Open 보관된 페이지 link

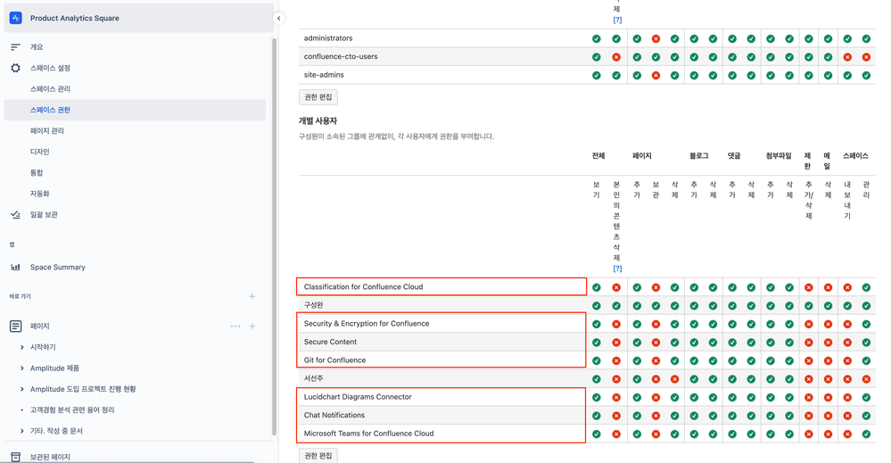(50, 457)
